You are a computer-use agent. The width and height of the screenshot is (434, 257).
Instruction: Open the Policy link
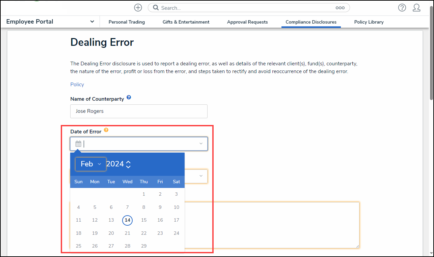pyautogui.click(x=77, y=85)
